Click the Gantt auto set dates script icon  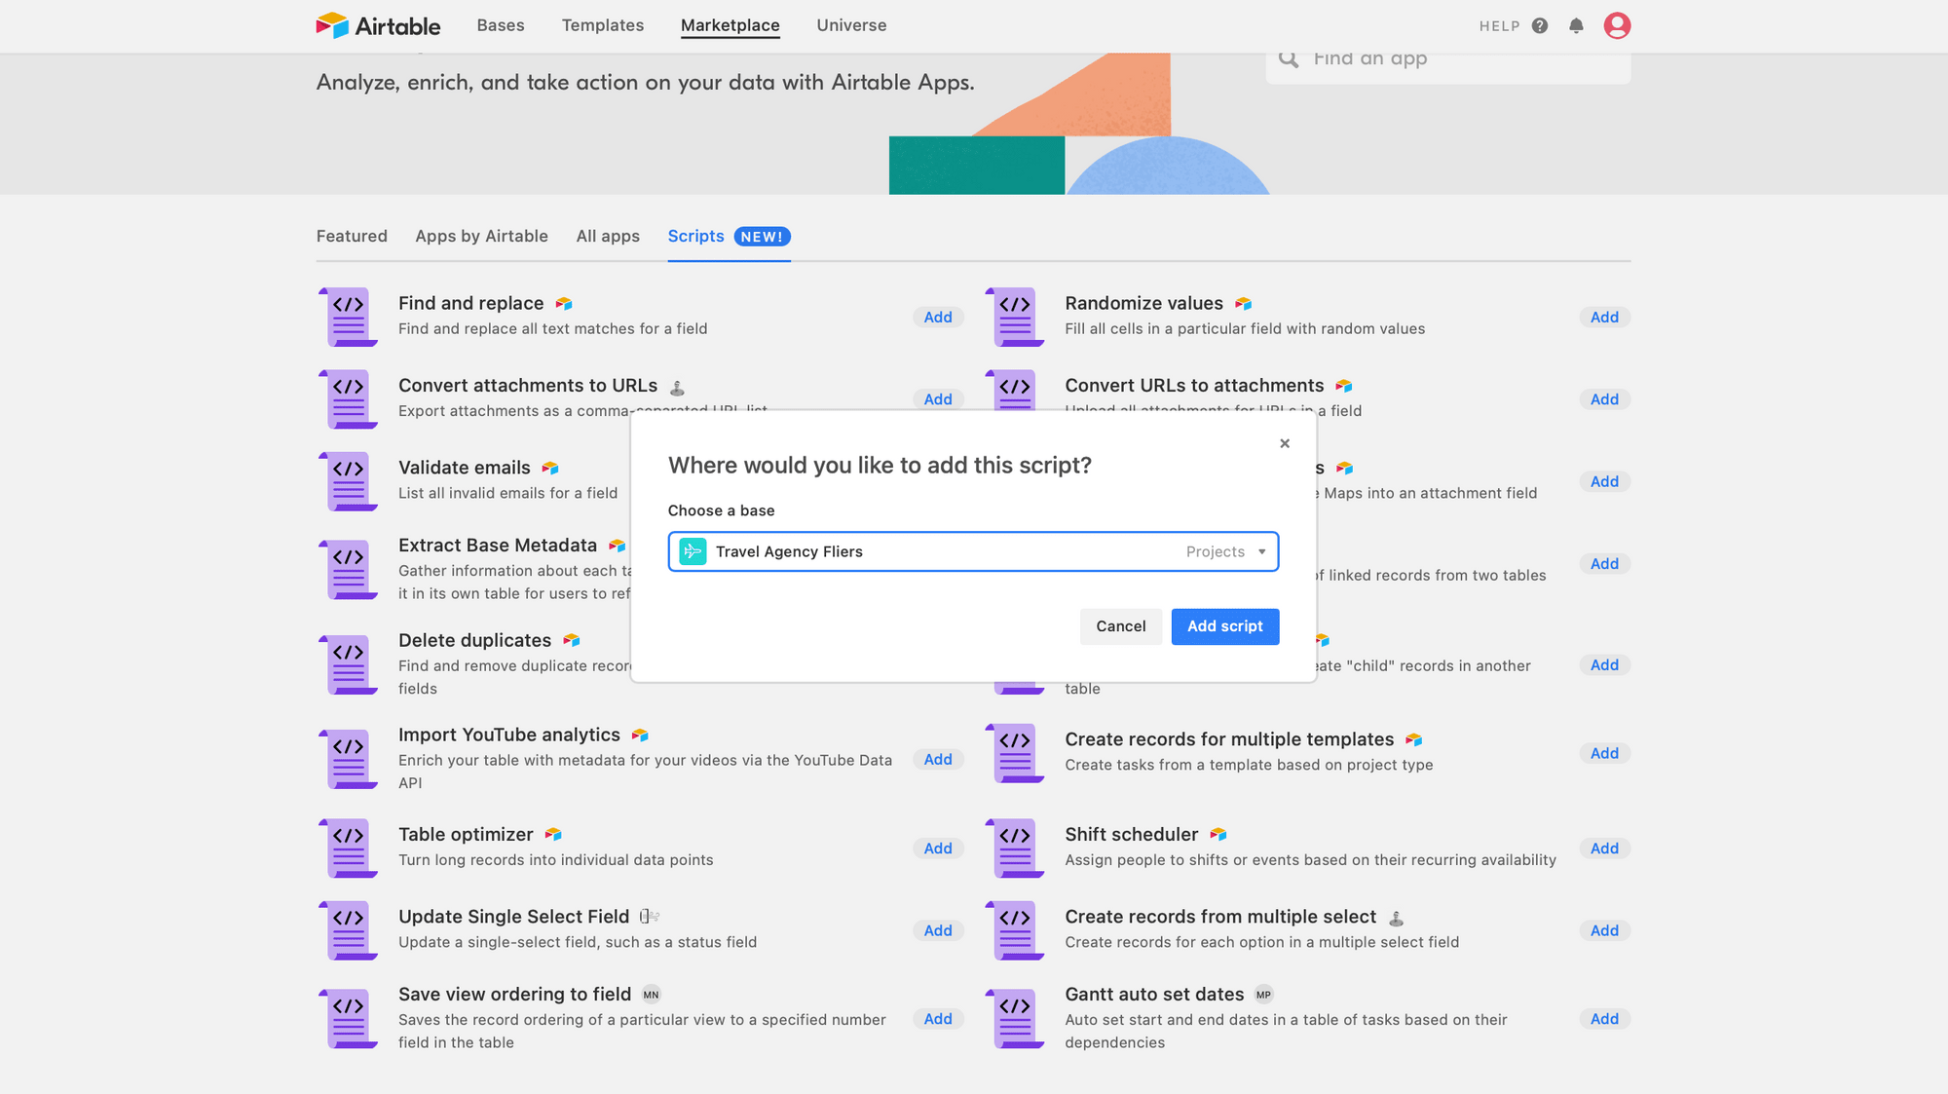(x=1015, y=1018)
